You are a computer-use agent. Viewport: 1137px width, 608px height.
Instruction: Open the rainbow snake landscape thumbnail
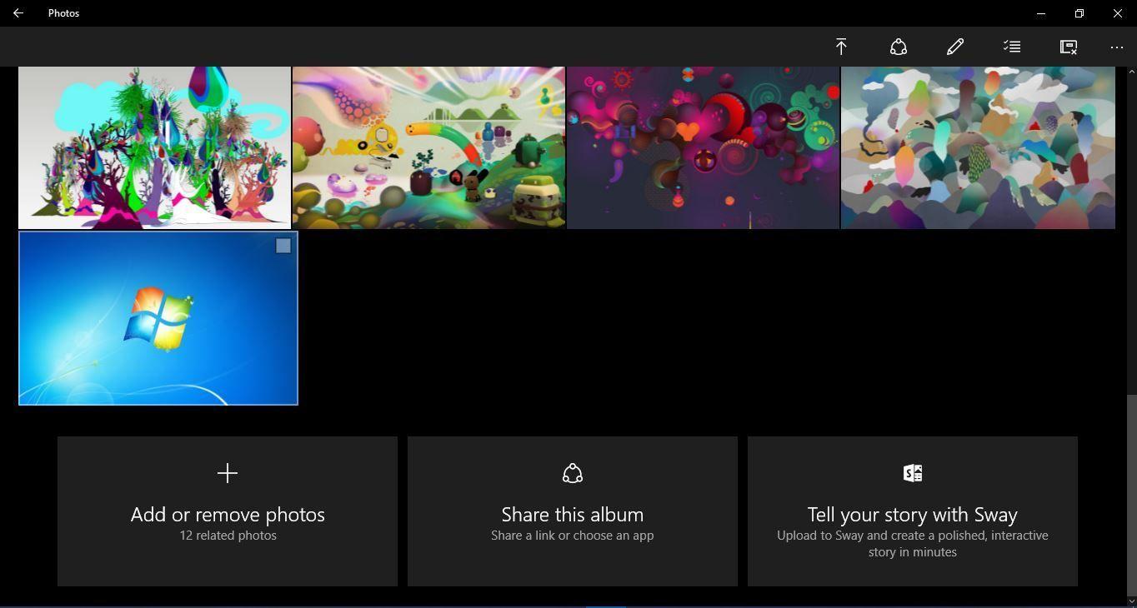pos(428,147)
